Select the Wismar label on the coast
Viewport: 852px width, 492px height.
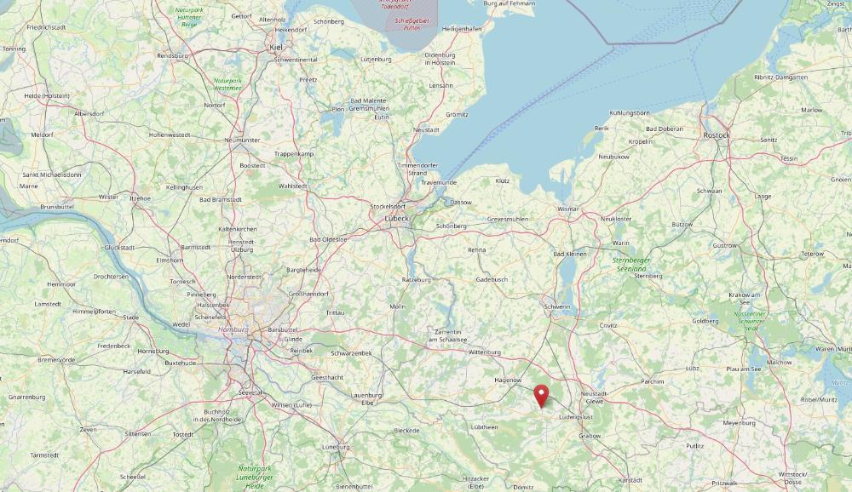pyautogui.click(x=567, y=209)
